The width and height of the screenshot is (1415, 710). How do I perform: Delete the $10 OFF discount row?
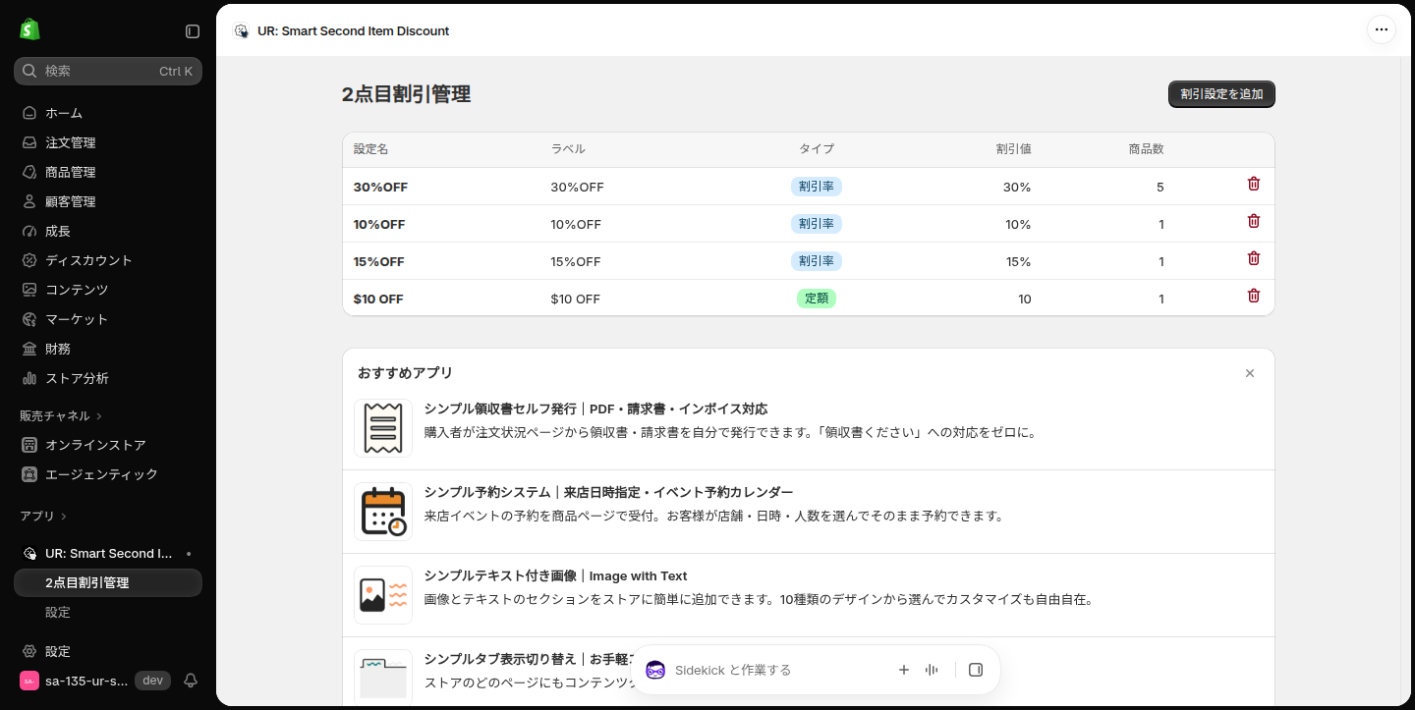tap(1254, 296)
